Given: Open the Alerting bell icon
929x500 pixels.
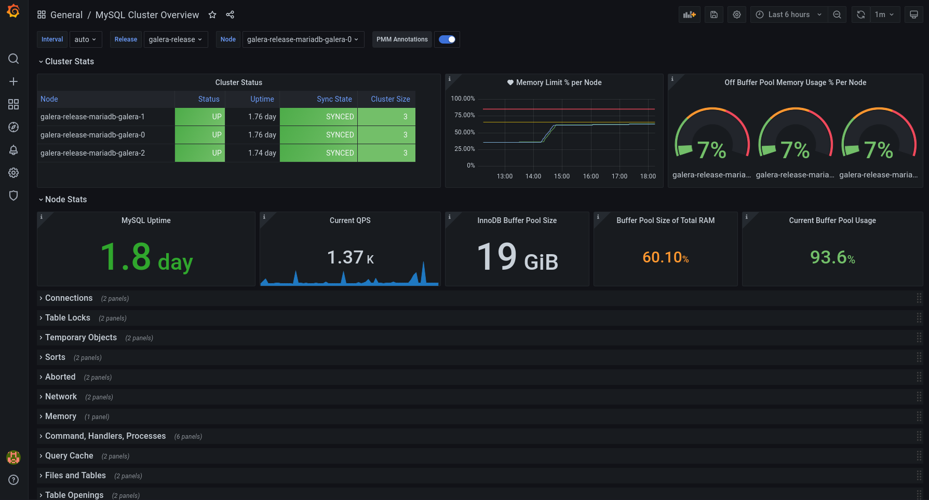Looking at the screenshot, I should click(14, 150).
